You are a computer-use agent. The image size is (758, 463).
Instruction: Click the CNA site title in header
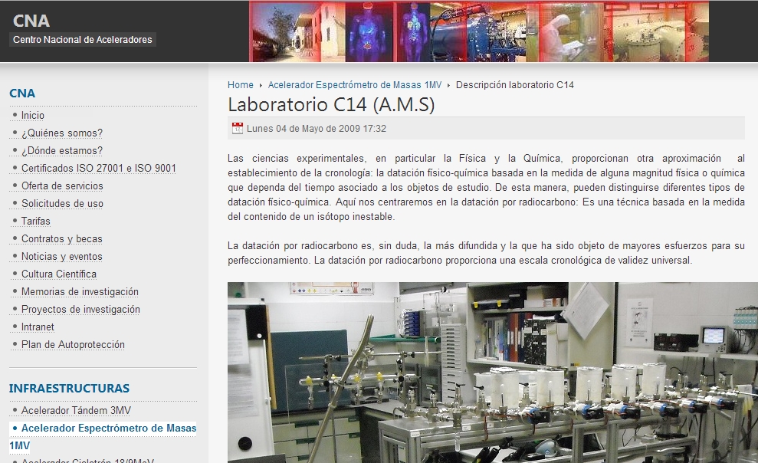click(x=31, y=21)
